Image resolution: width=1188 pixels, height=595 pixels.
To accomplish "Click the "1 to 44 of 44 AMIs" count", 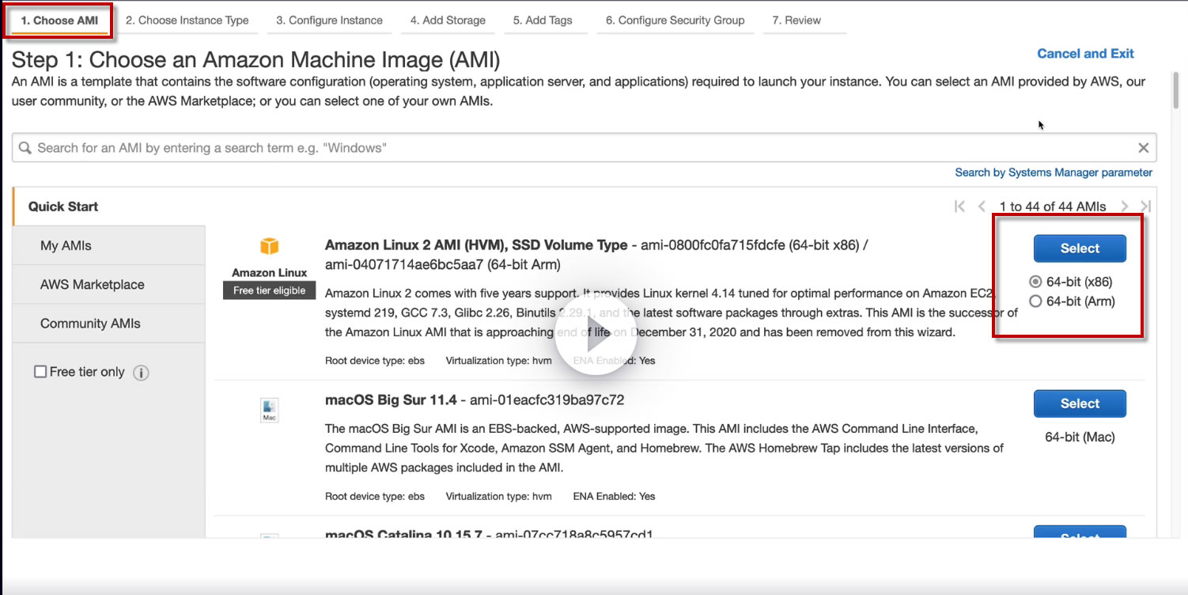I will click(1053, 207).
